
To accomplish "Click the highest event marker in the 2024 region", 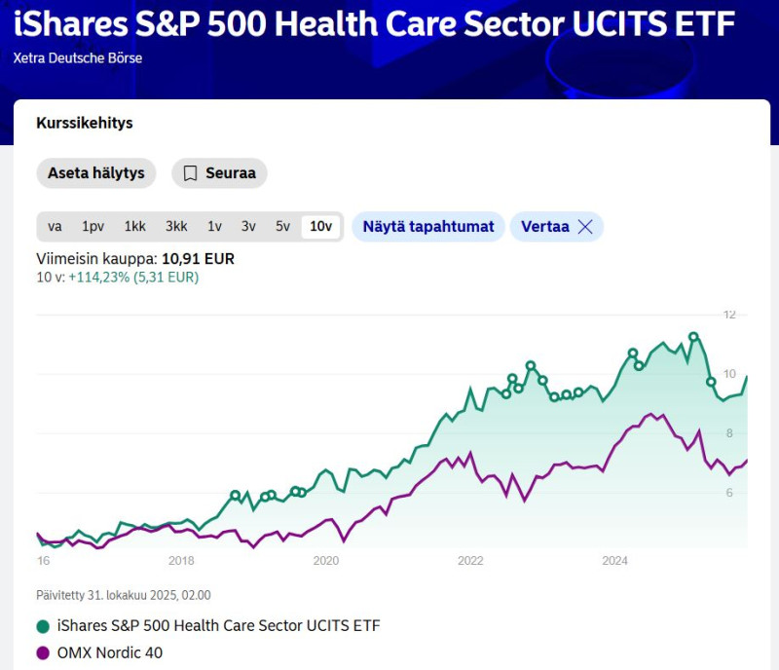I will pyautogui.click(x=694, y=336).
